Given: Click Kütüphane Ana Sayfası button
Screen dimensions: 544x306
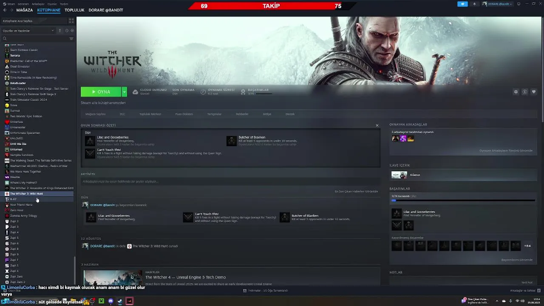Looking at the screenshot, I should click(x=33, y=21).
